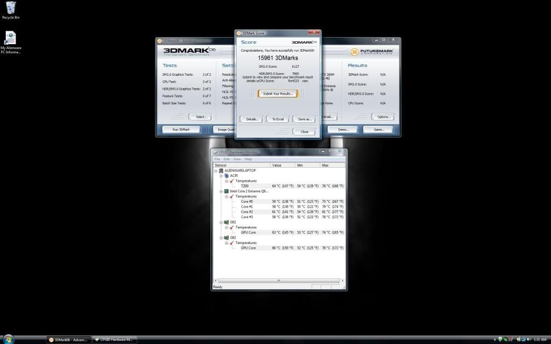Open Options under Results panel
The height and width of the screenshot is (344, 551).
tap(383, 117)
